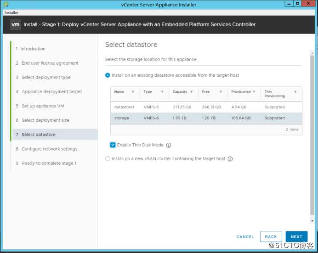This screenshot has height=253, width=318.
Task: Select the datastore1 row name
Action: point(124,107)
